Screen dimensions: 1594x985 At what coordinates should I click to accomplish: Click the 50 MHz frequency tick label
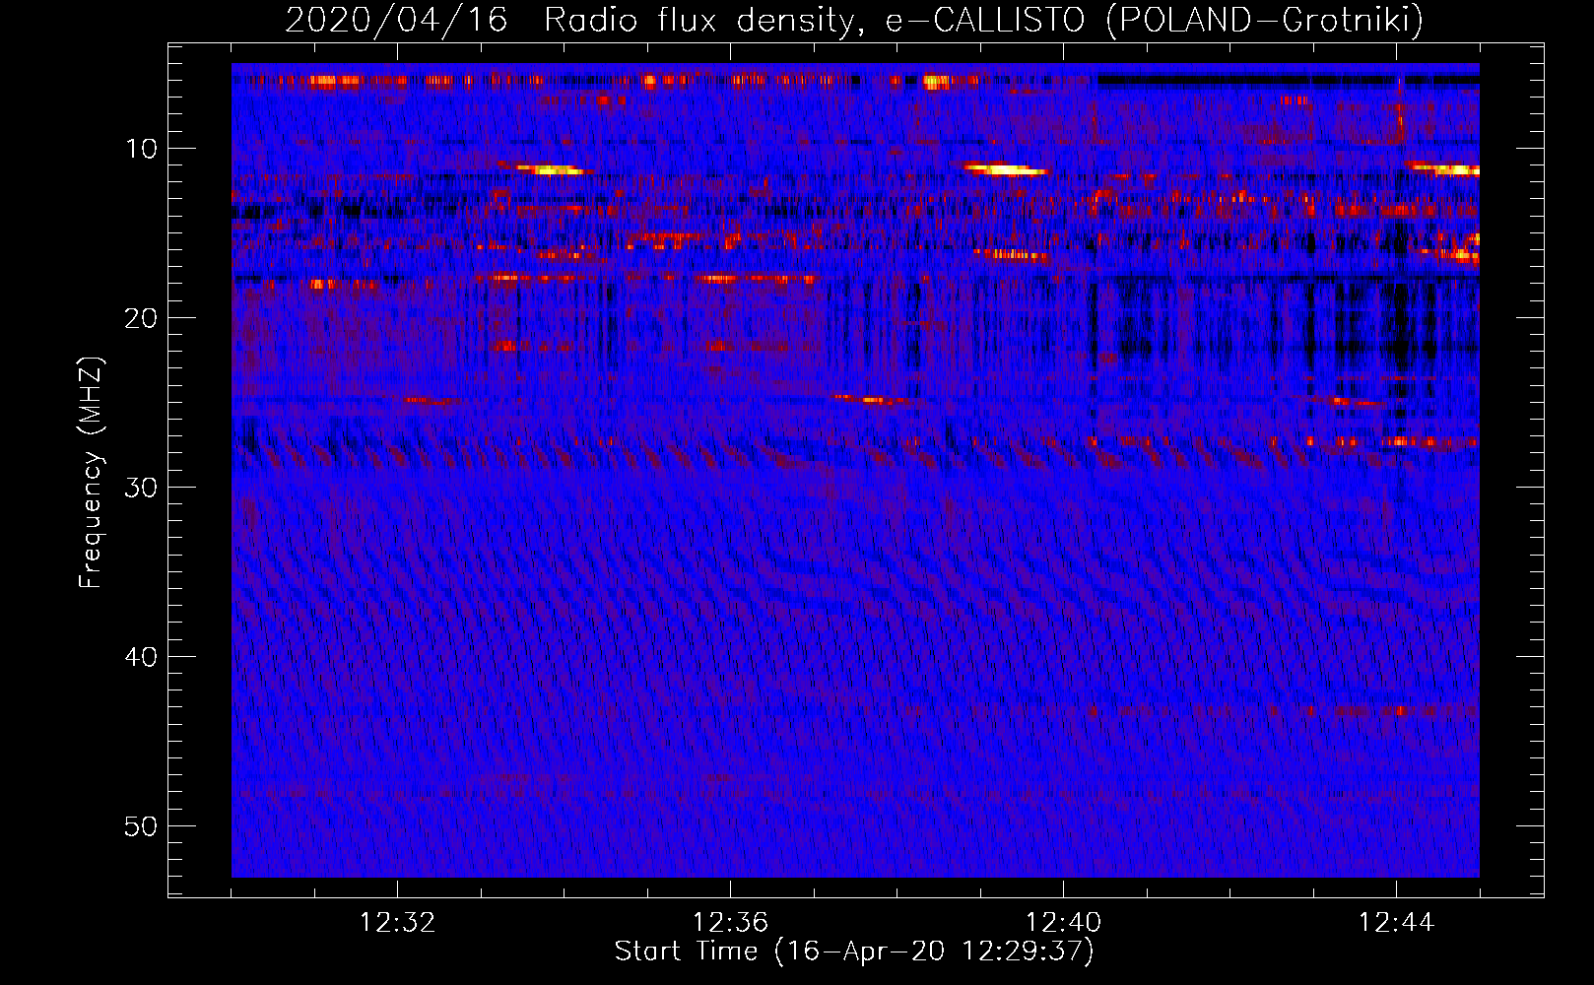(x=142, y=826)
